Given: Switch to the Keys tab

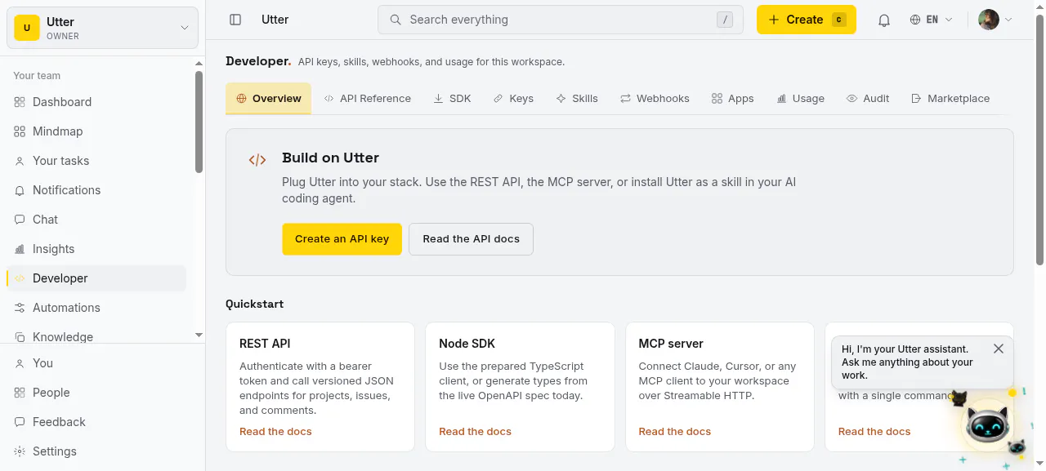Looking at the screenshot, I should pyautogui.click(x=513, y=98).
